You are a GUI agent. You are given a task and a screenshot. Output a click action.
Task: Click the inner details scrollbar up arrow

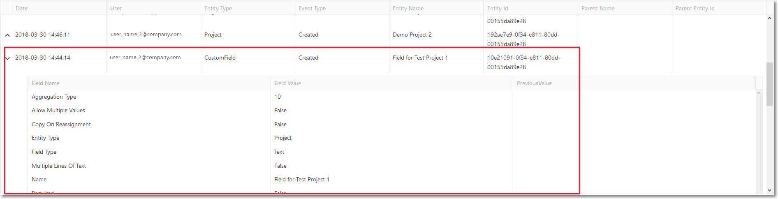click(759, 93)
